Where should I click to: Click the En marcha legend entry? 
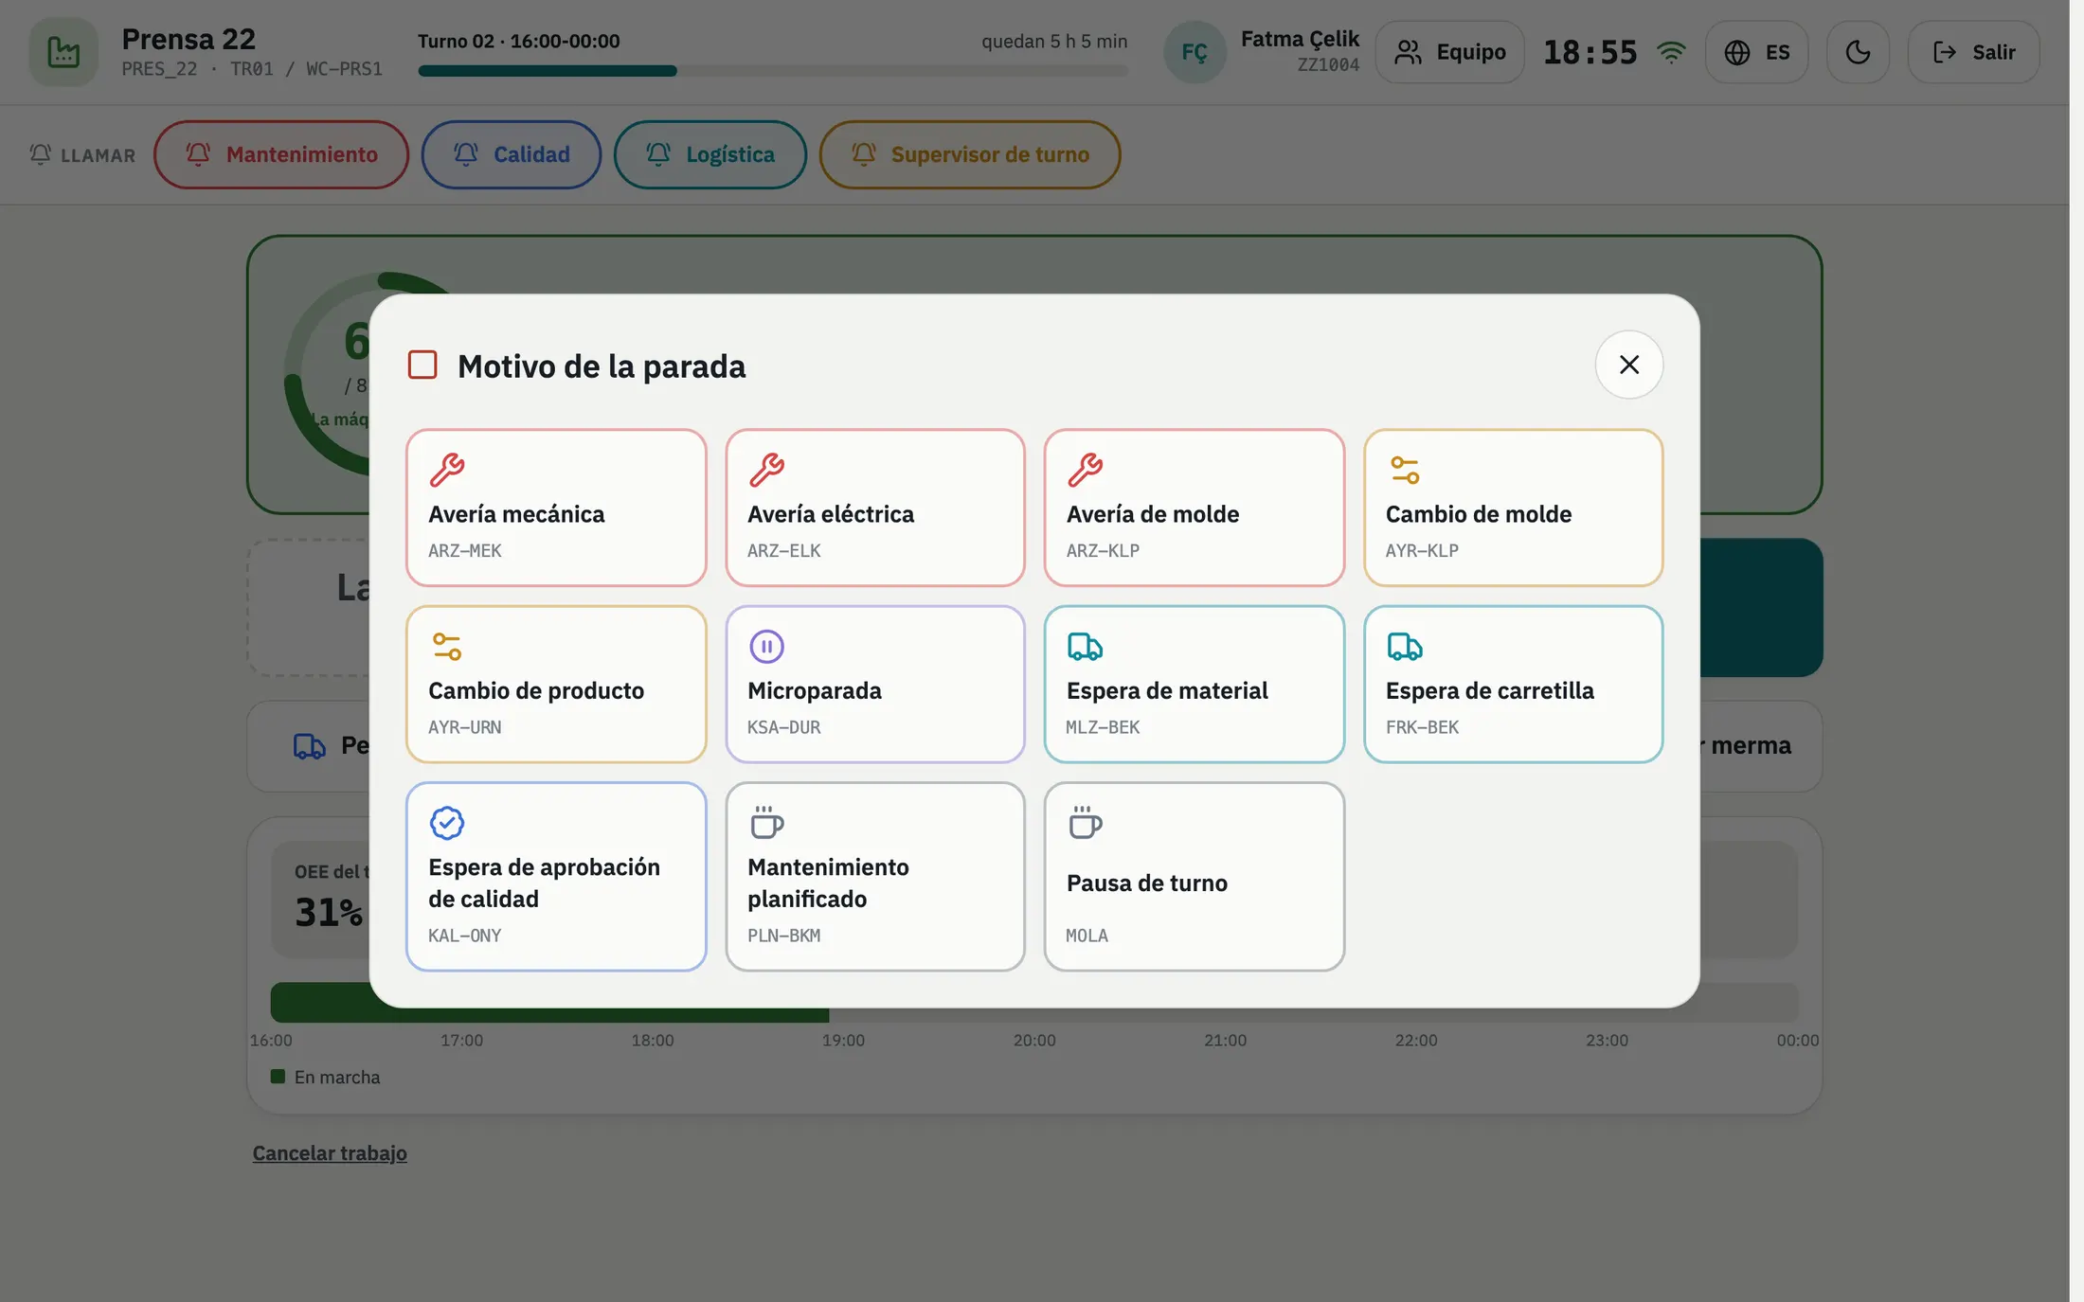326,1077
